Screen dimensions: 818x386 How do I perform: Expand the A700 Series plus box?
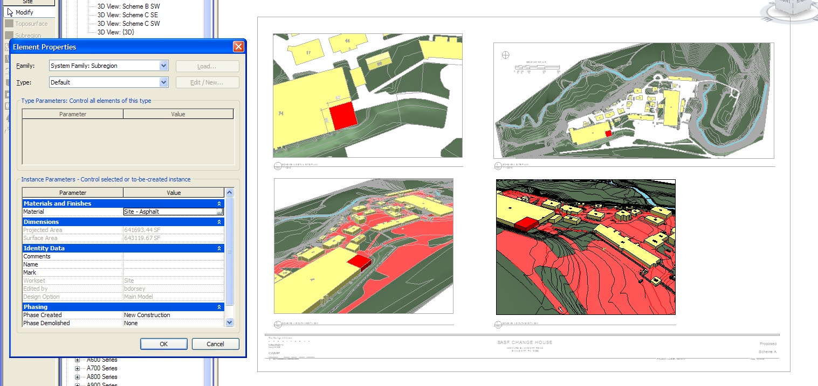[77, 369]
